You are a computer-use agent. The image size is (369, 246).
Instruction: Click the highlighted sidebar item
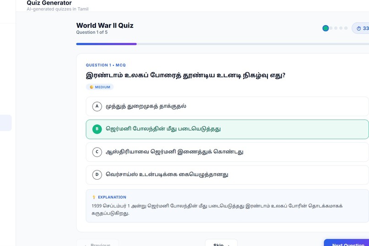tap(5, 123)
